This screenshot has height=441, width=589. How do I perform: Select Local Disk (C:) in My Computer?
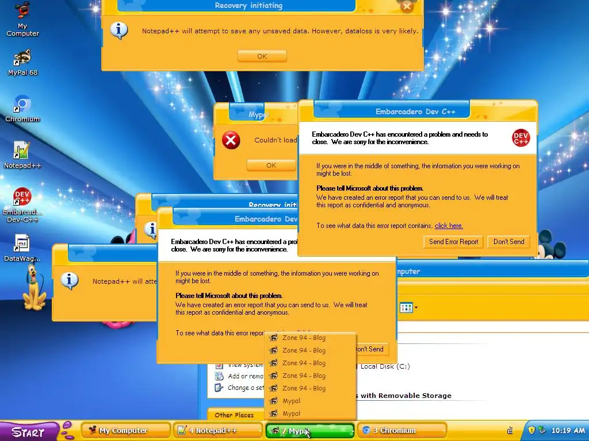pyautogui.click(x=385, y=366)
